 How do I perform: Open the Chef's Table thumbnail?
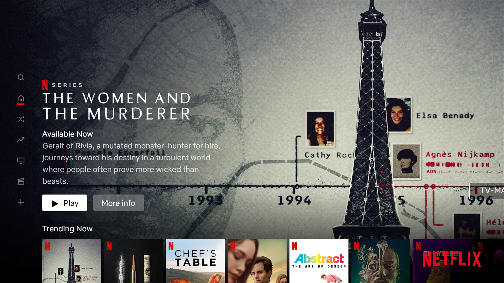[195, 261]
